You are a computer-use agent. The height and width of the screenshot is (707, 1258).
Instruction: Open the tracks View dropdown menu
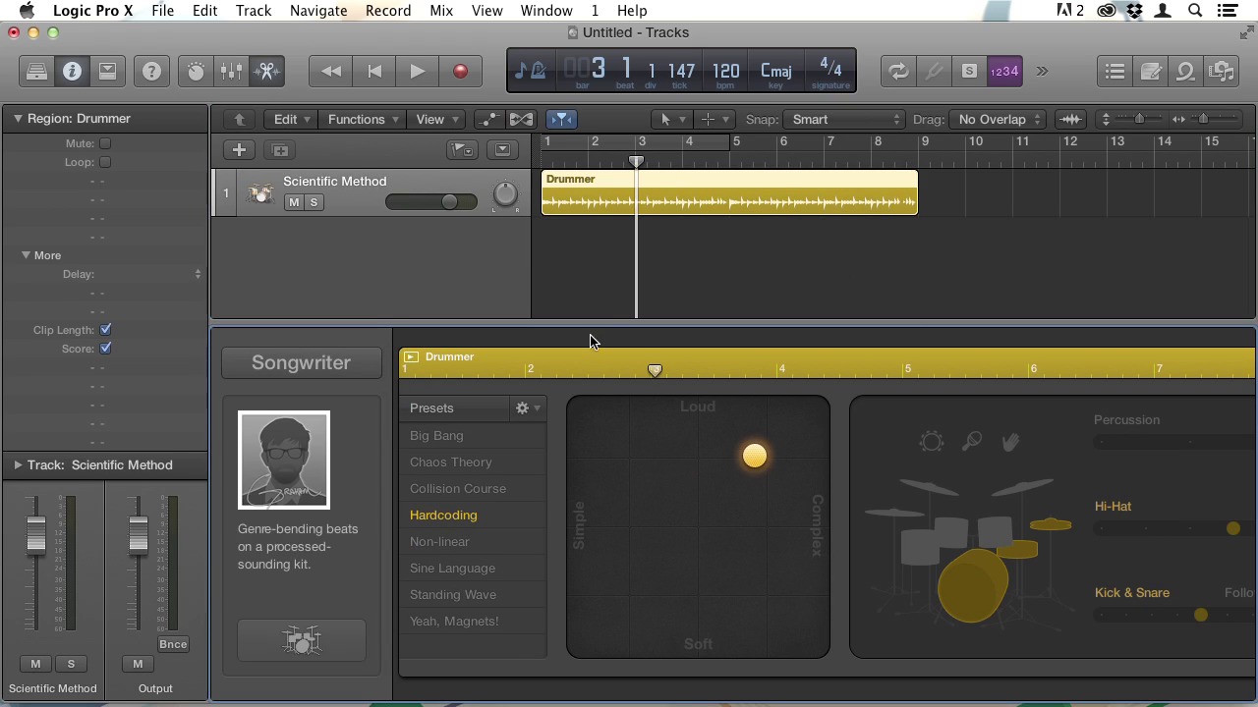pyautogui.click(x=436, y=119)
